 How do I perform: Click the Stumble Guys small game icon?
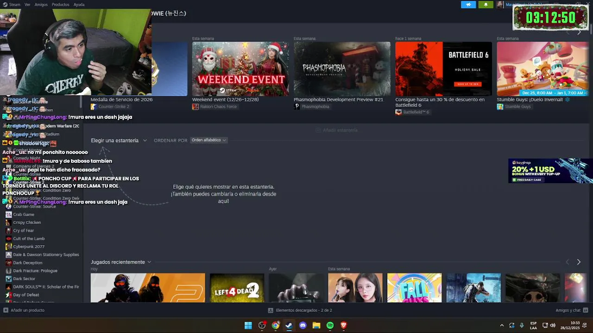[x=500, y=107]
